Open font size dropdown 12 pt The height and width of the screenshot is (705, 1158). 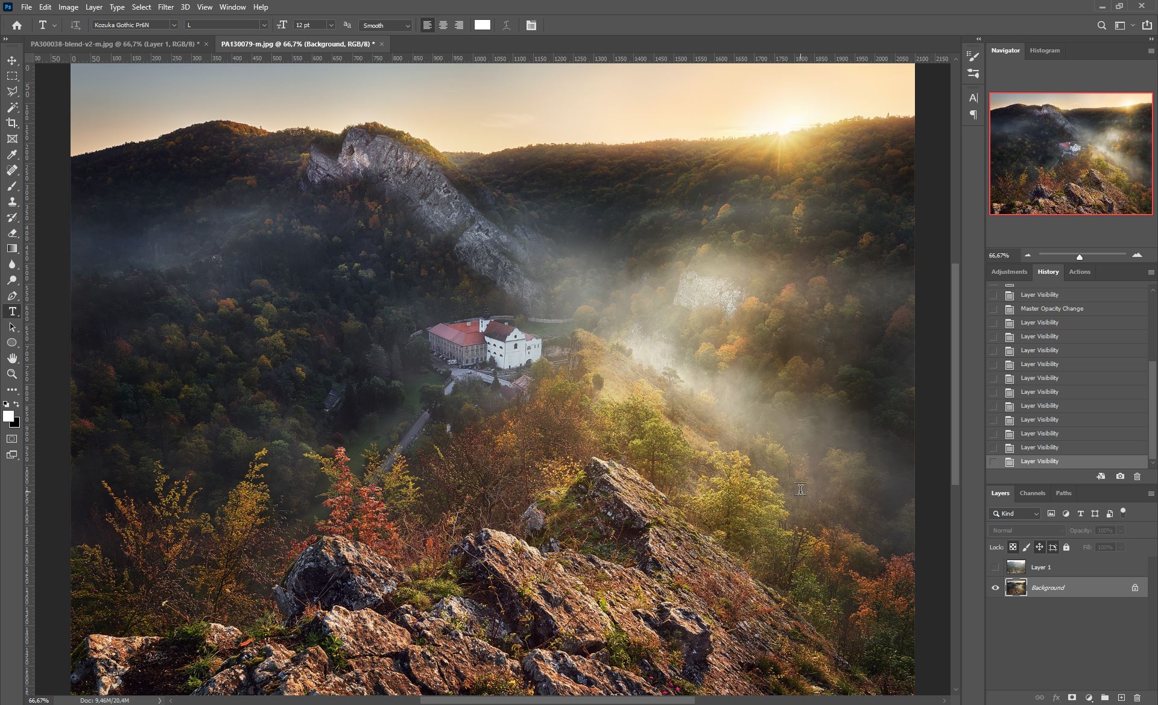click(331, 25)
